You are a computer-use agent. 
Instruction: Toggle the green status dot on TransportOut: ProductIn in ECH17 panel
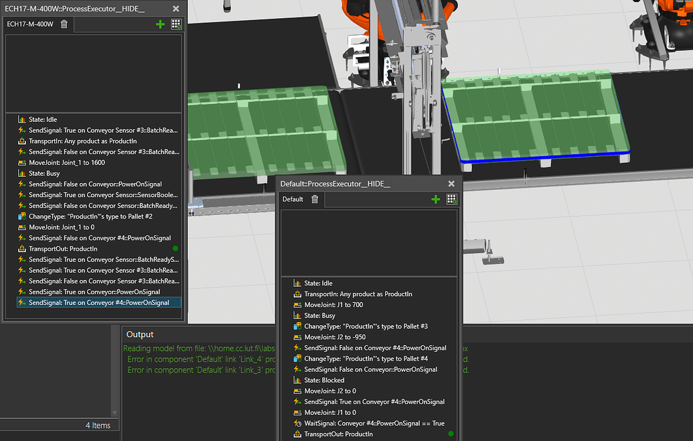tap(175, 248)
